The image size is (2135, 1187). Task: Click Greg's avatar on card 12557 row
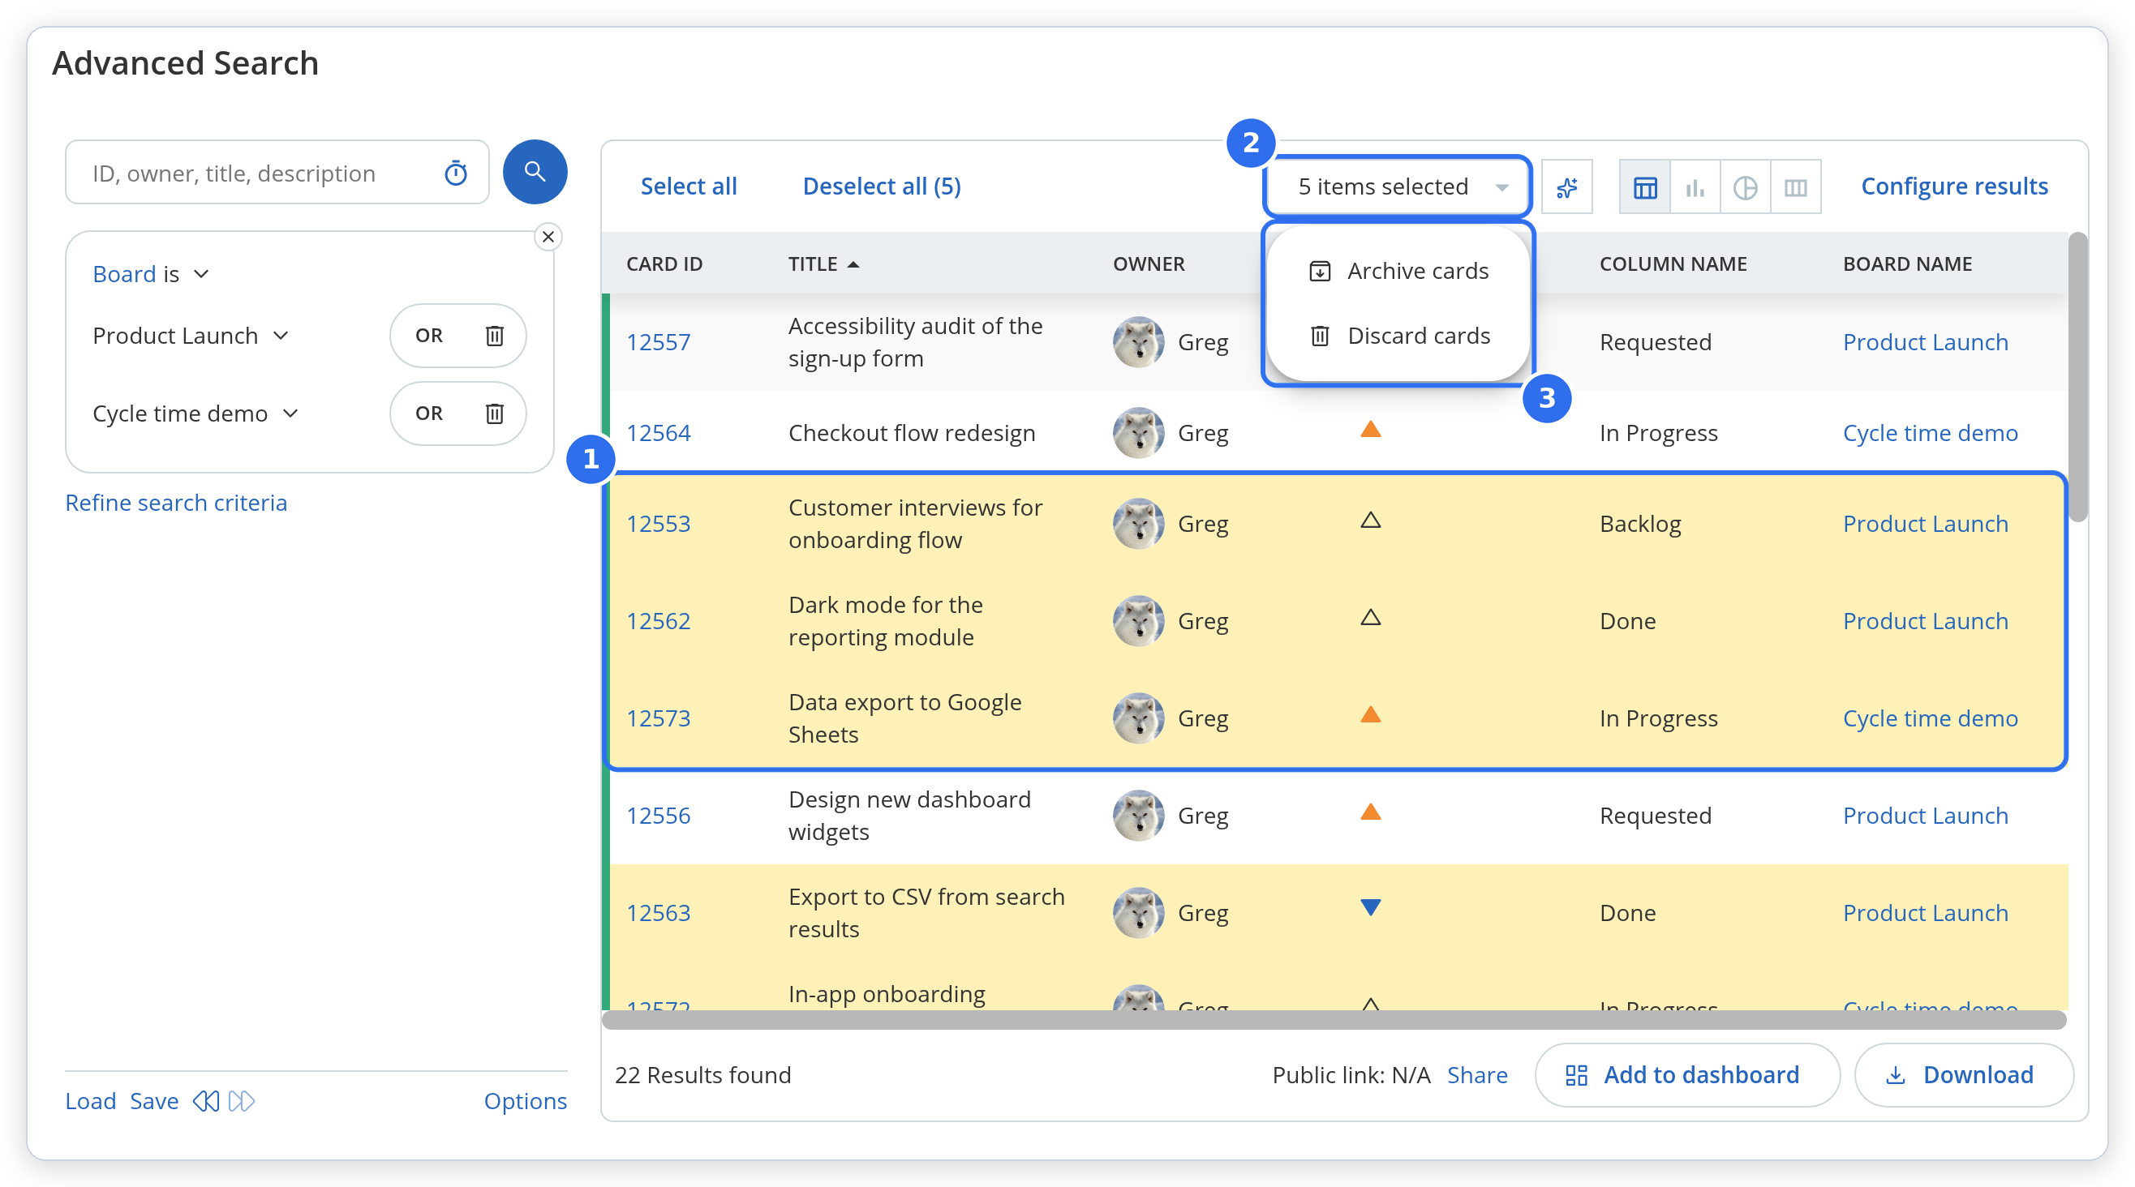click(x=1138, y=342)
